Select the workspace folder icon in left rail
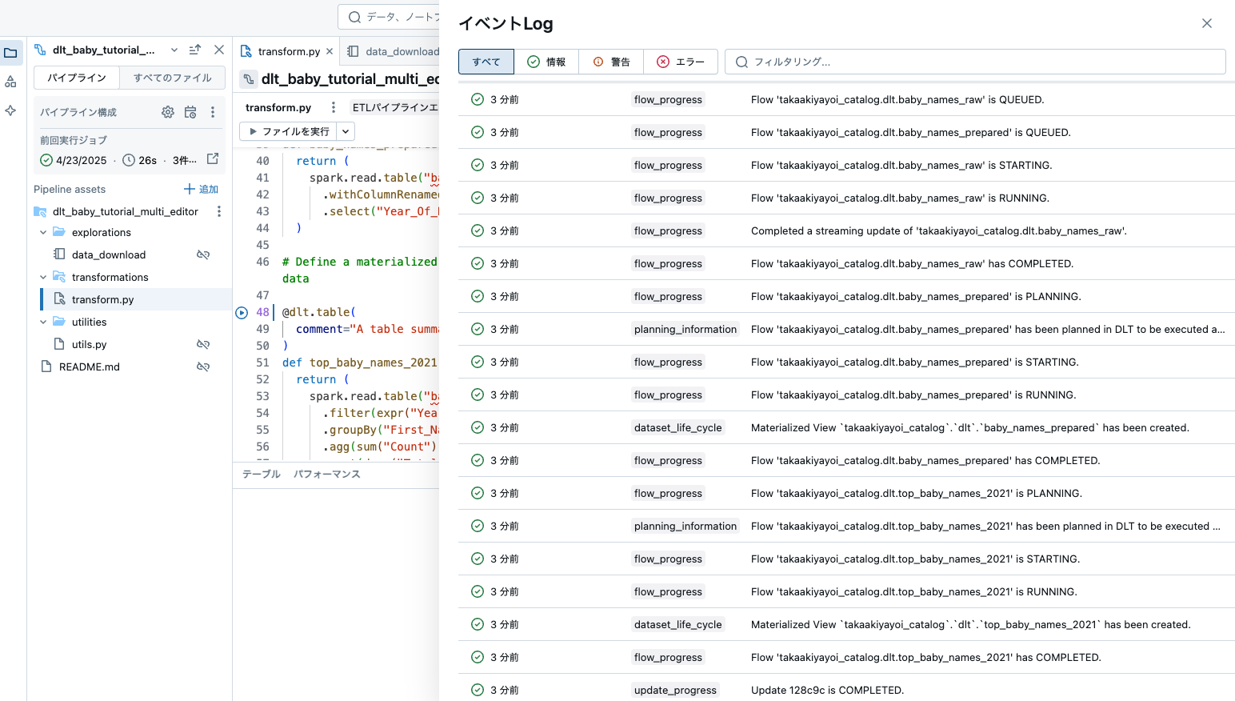Image resolution: width=1235 pixels, height=701 pixels. [x=11, y=53]
